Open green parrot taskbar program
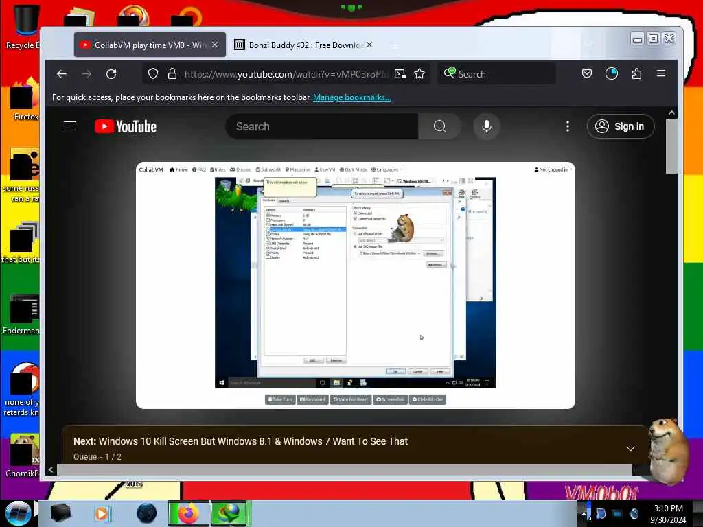The height and width of the screenshot is (527, 703). click(x=229, y=513)
